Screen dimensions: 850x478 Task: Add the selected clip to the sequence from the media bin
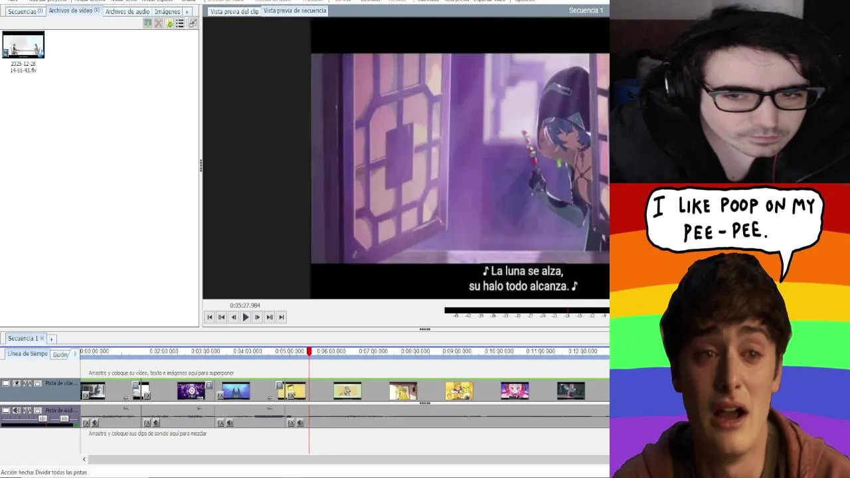[147, 23]
